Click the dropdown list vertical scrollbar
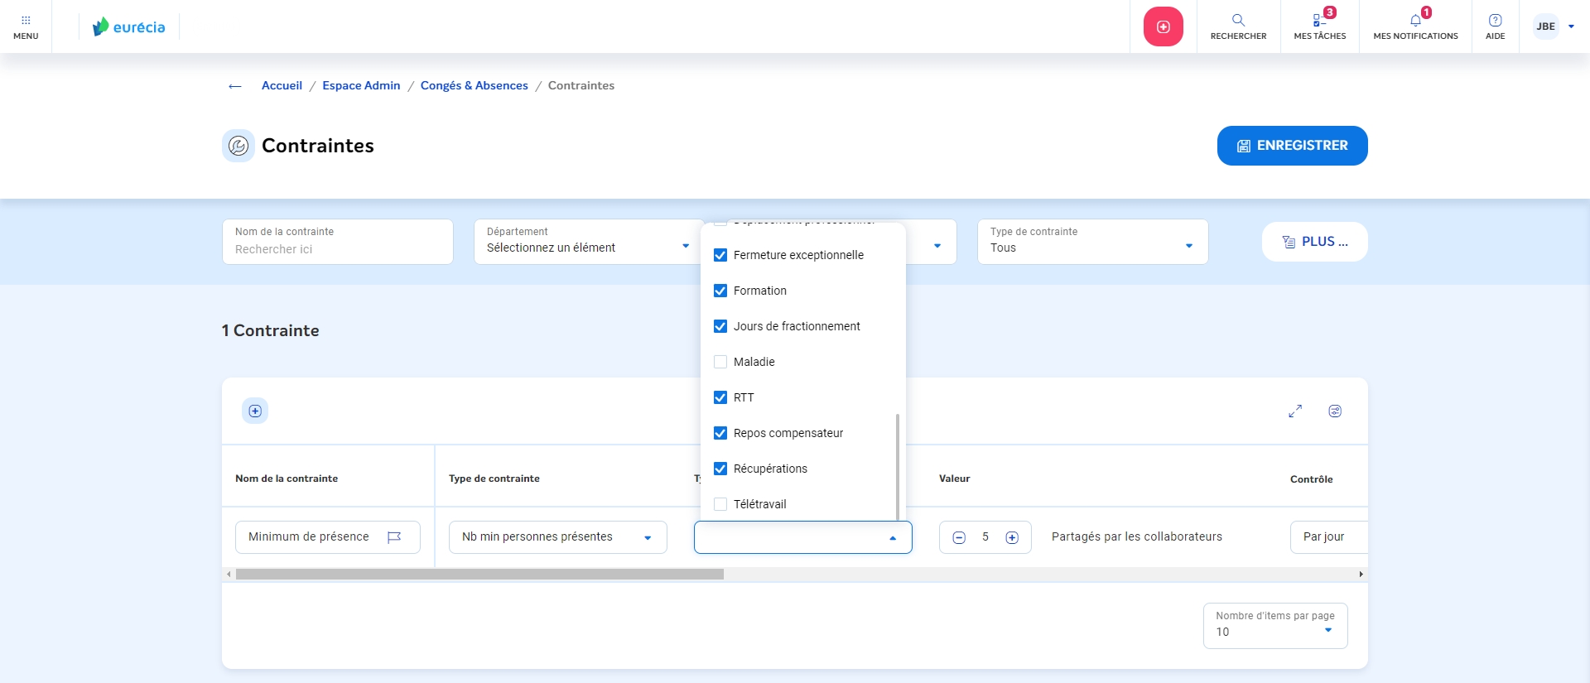This screenshot has width=1590, height=683. click(x=898, y=467)
